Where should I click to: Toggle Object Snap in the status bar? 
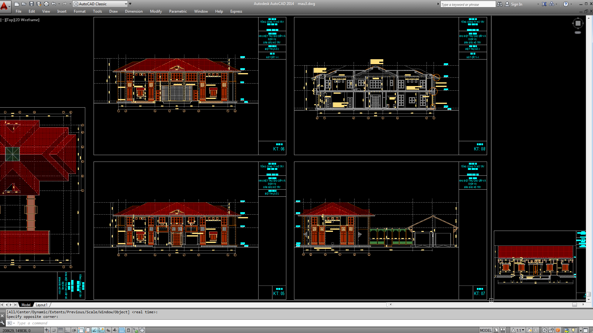[81, 330]
